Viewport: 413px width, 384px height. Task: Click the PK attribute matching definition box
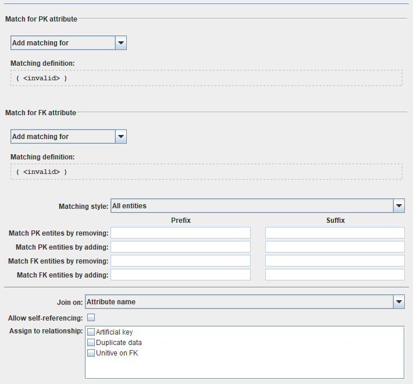coord(206,78)
